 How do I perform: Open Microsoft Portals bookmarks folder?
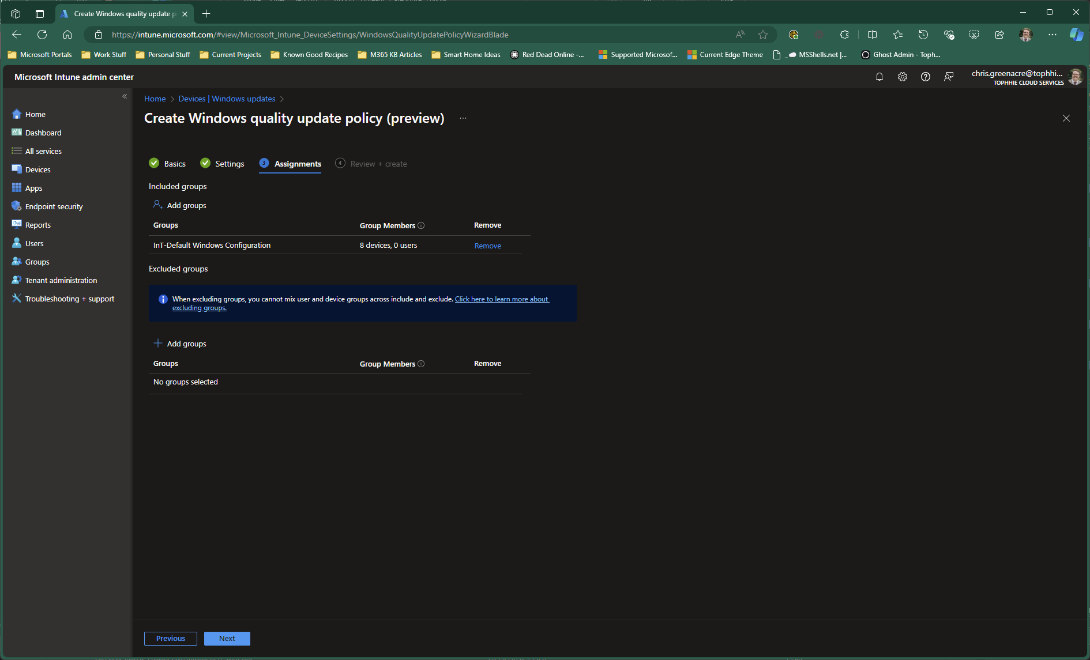40,55
